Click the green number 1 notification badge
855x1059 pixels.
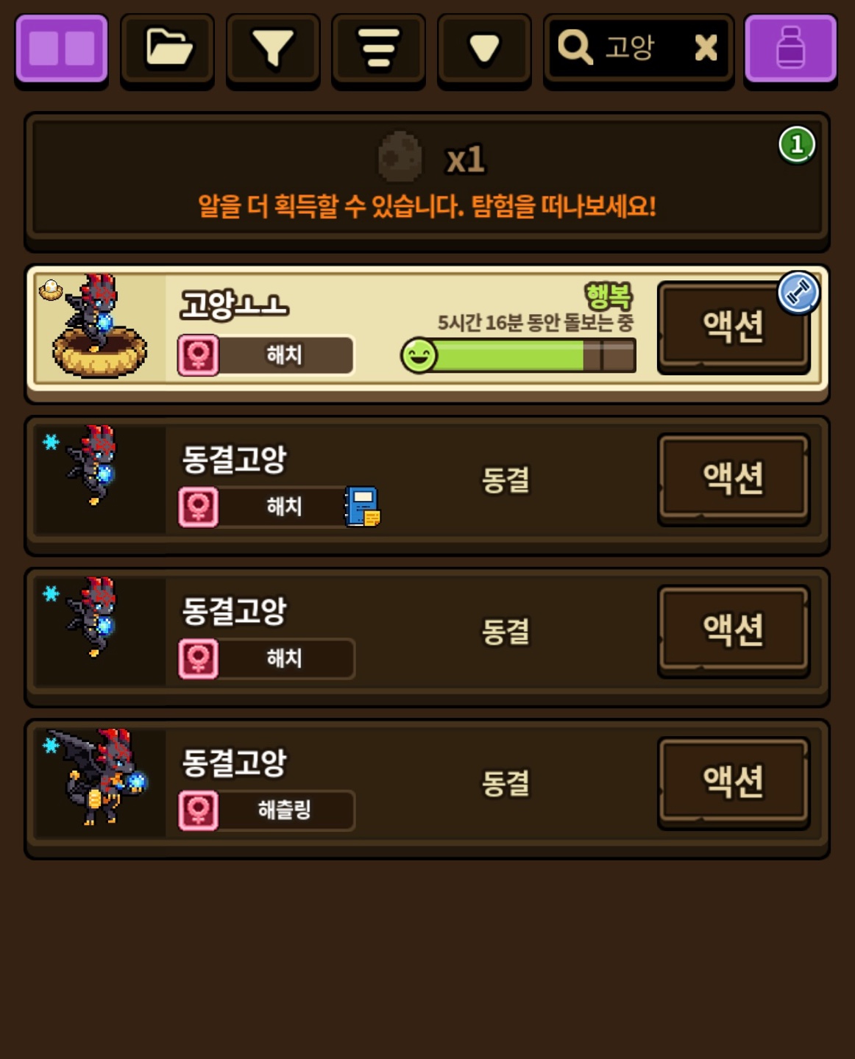[797, 144]
